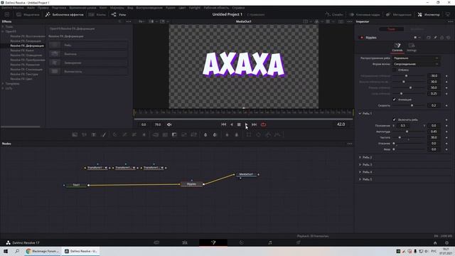Open the Файл menu
The image size is (455, 256).
pos(31,8)
